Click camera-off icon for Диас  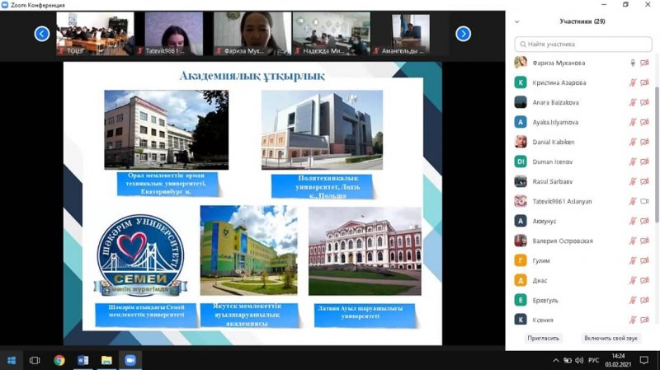[x=644, y=280]
